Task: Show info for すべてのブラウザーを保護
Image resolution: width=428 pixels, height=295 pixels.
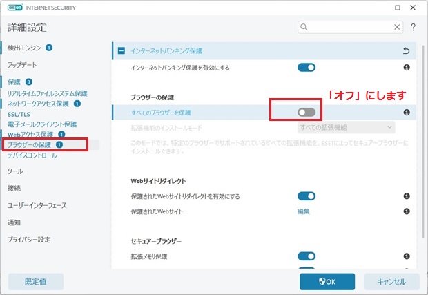Action: click(x=407, y=112)
